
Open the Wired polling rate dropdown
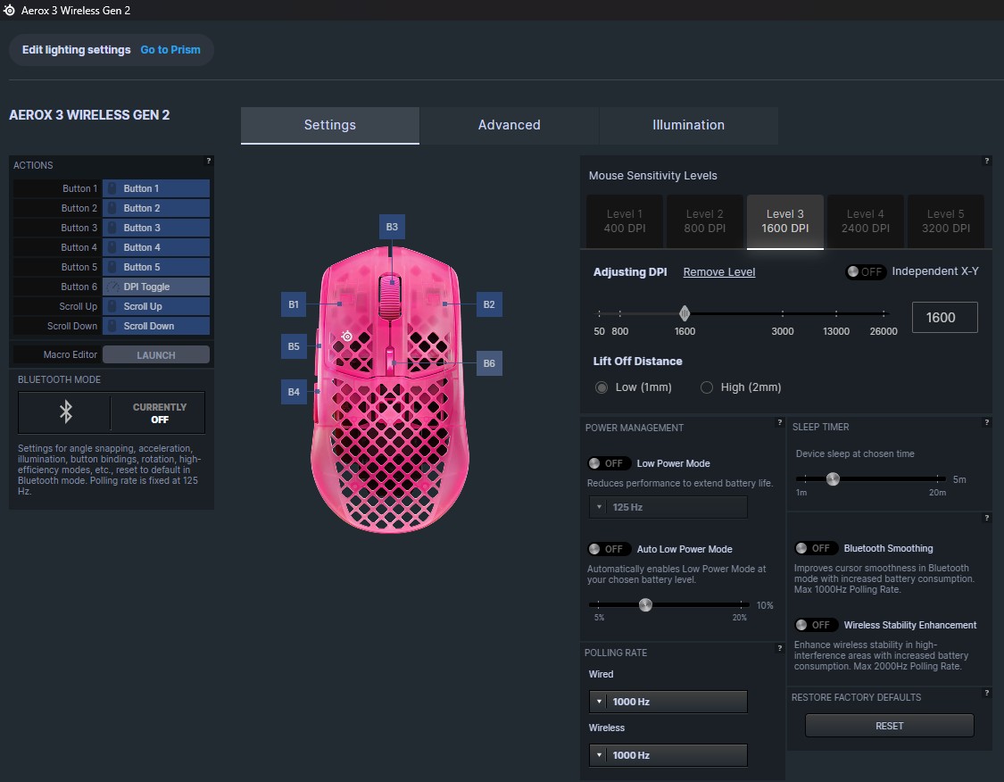click(668, 702)
